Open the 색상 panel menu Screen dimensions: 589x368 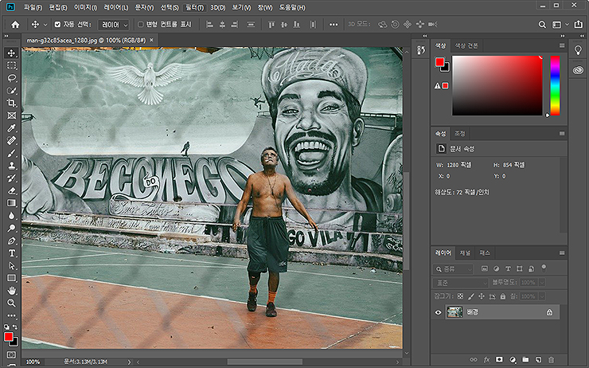click(x=562, y=45)
